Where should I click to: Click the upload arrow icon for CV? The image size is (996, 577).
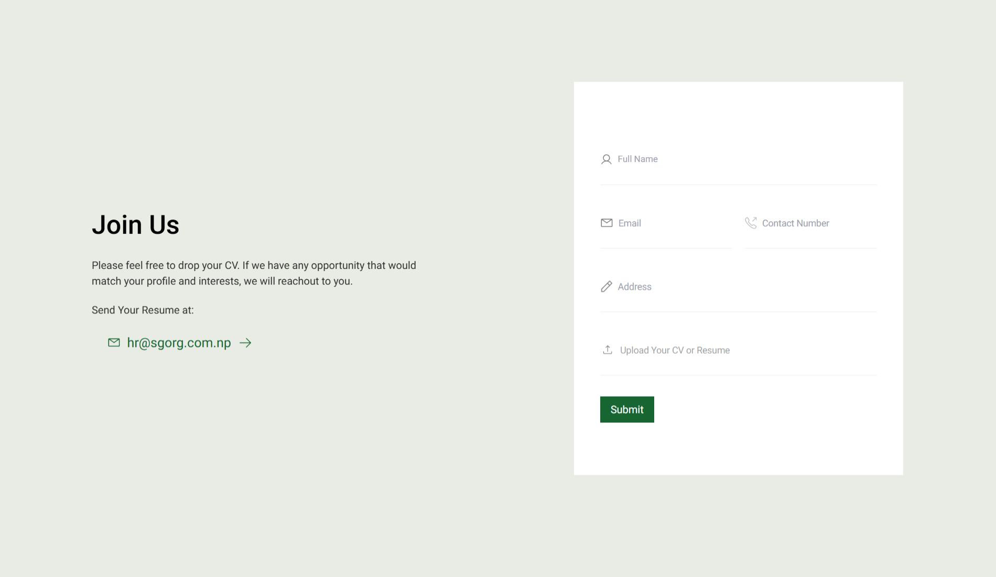coord(608,350)
